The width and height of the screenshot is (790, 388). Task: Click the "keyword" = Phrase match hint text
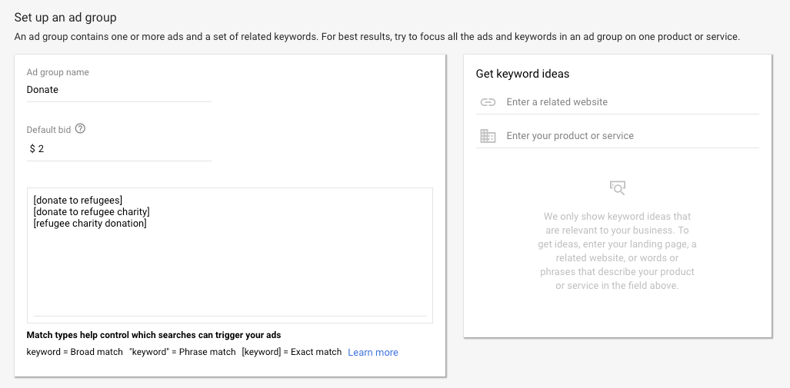click(182, 352)
